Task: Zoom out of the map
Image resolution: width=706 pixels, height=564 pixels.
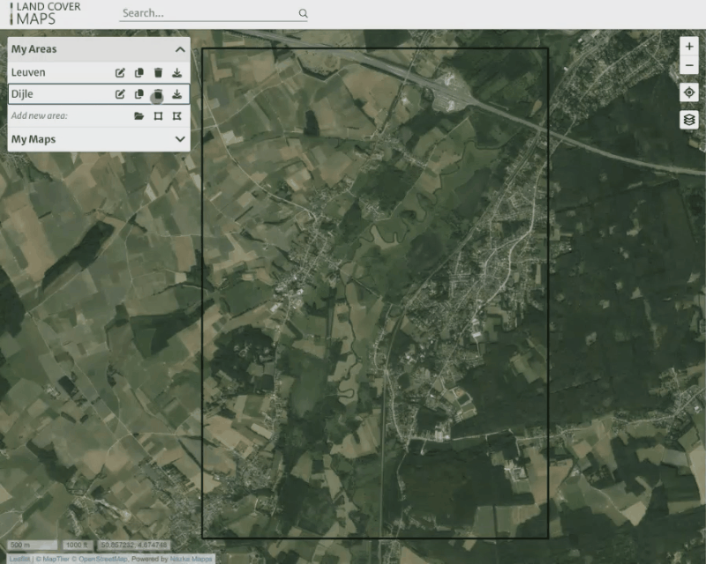Action: tap(689, 66)
